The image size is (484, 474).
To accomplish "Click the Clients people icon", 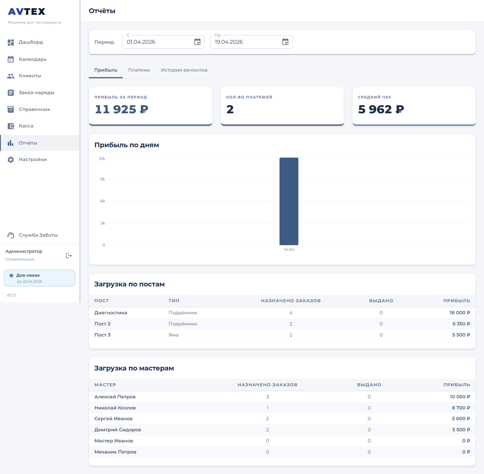I will coord(11,76).
